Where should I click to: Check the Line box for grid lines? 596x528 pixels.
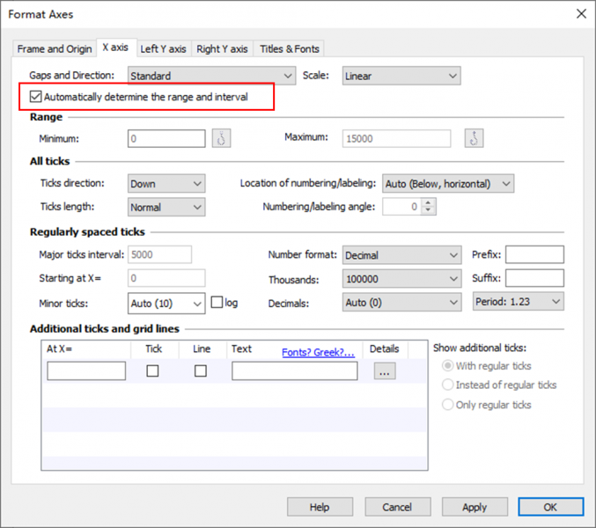click(201, 371)
